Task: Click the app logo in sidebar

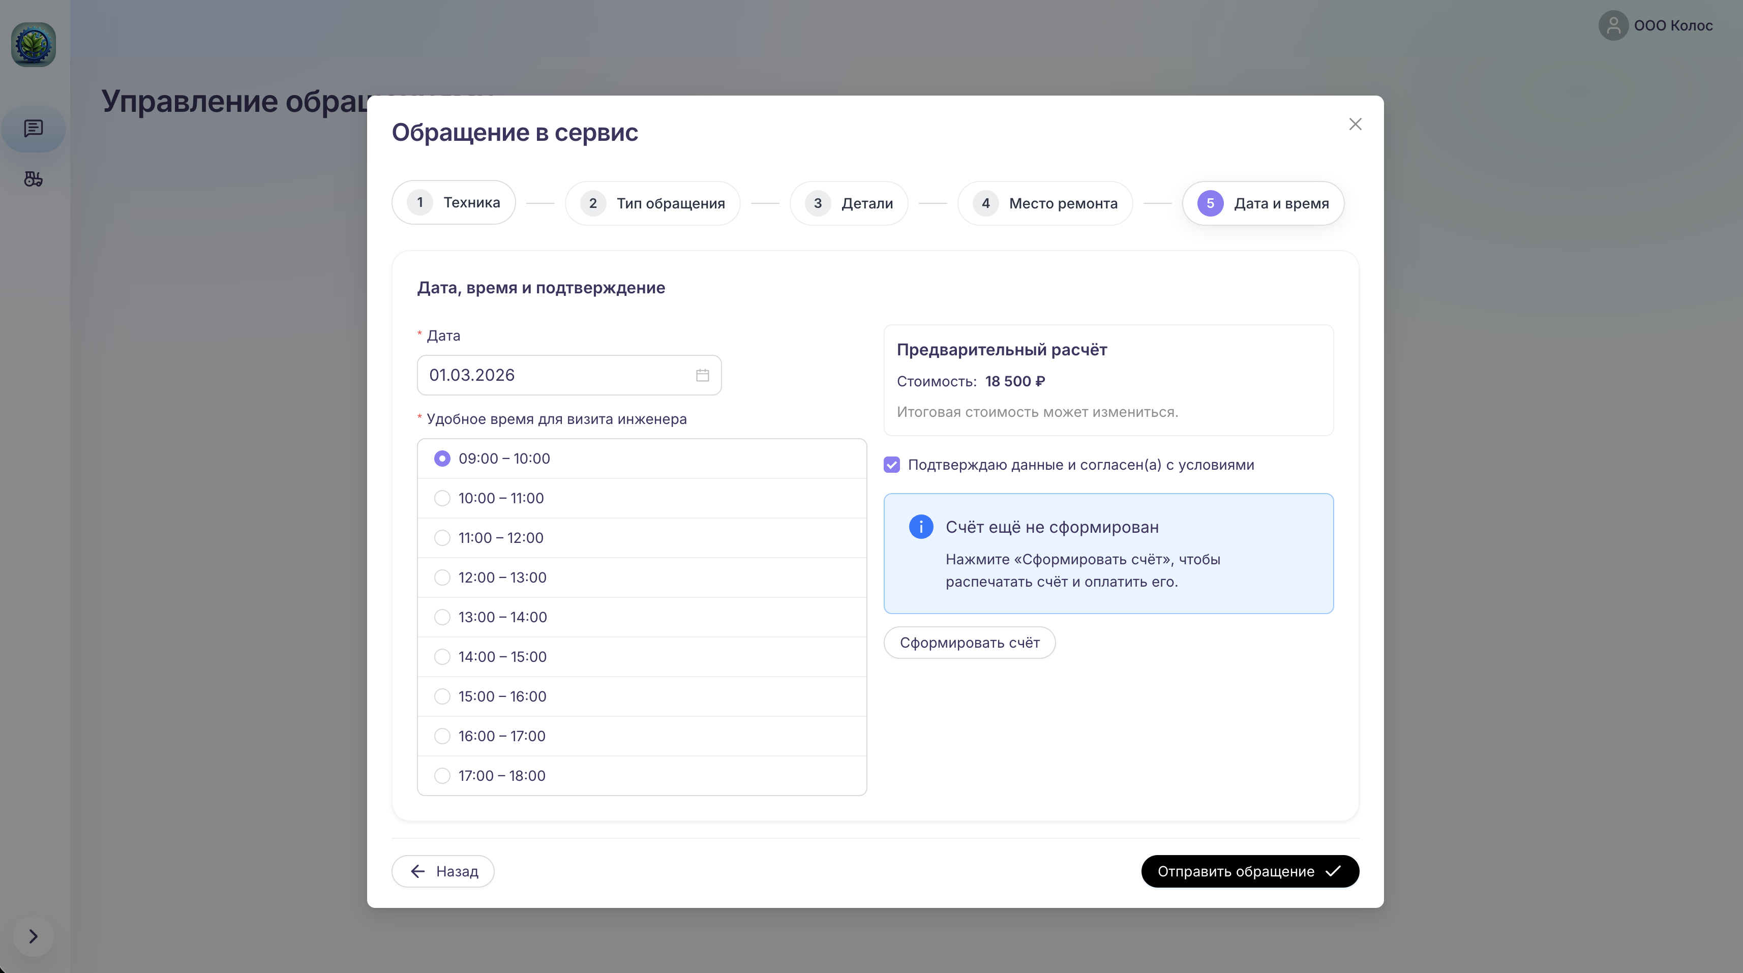Action: coord(33,45)
